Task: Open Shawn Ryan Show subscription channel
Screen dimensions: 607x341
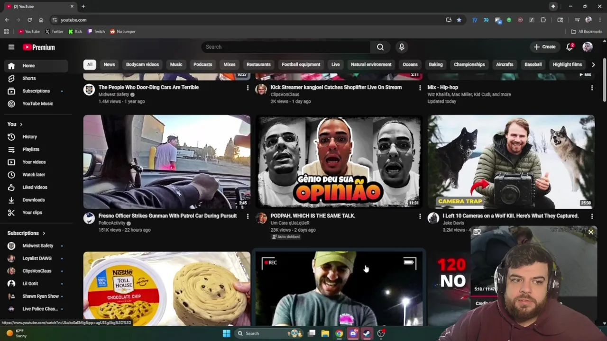Action: coord(36,296)
